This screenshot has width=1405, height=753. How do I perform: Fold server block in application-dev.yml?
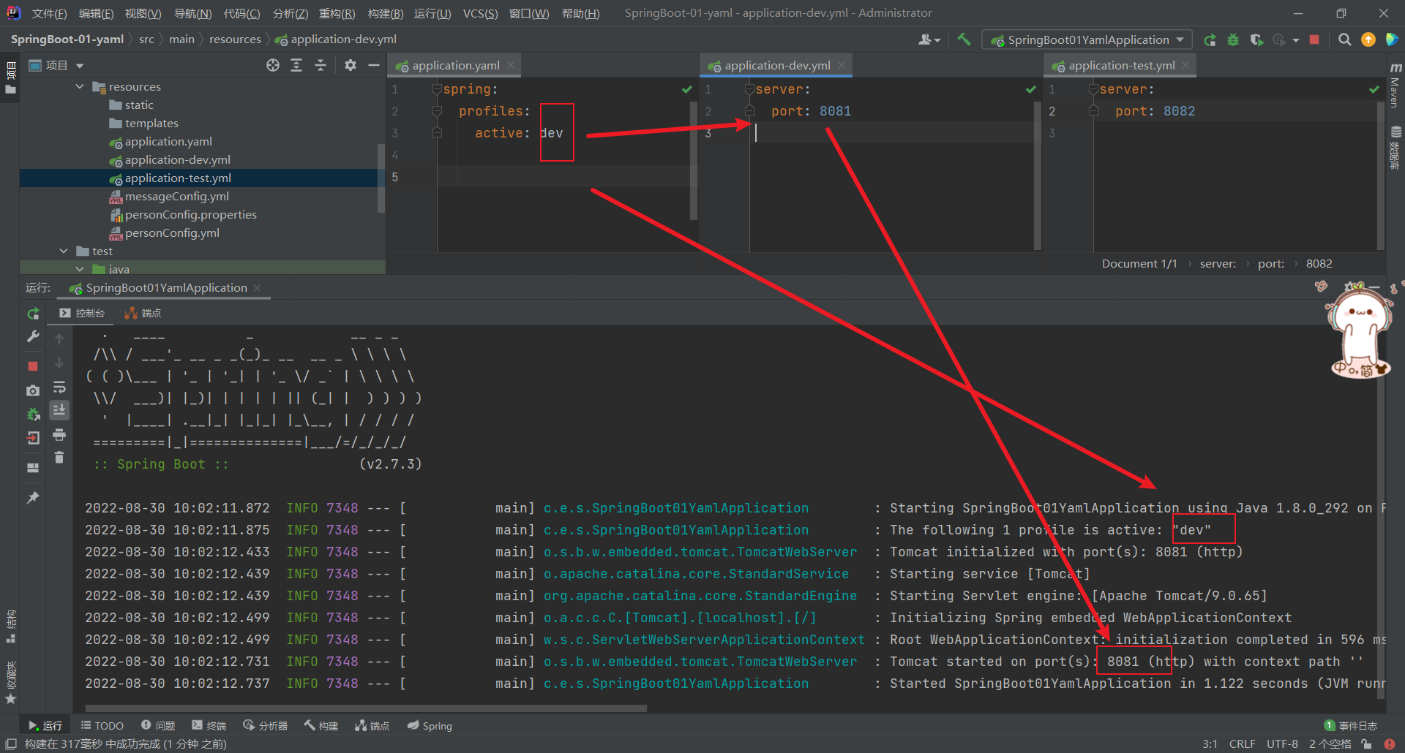(x=749, y=89)
